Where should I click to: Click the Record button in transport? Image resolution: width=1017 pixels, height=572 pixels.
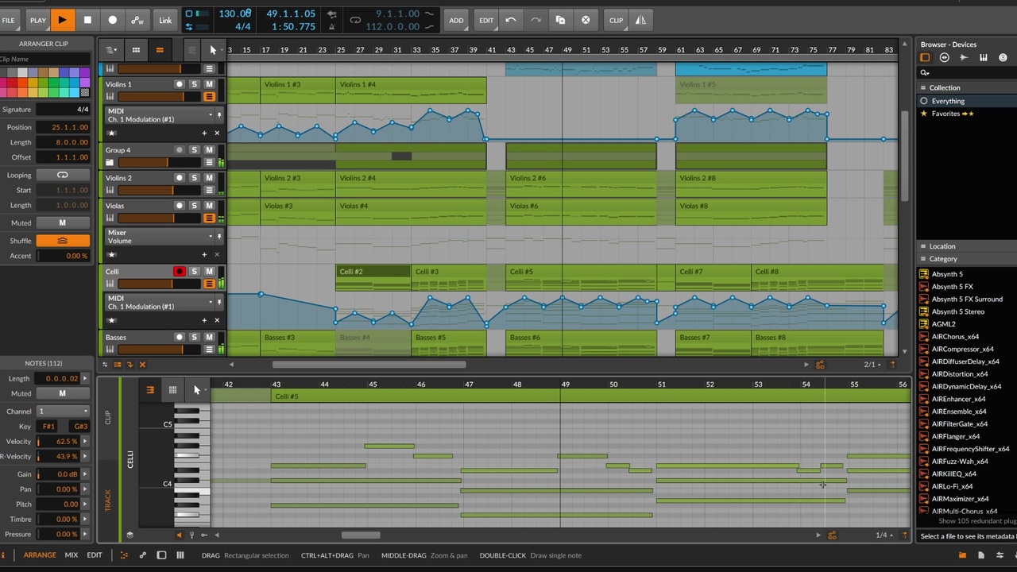pyautogui.click(x=112, y=20)
